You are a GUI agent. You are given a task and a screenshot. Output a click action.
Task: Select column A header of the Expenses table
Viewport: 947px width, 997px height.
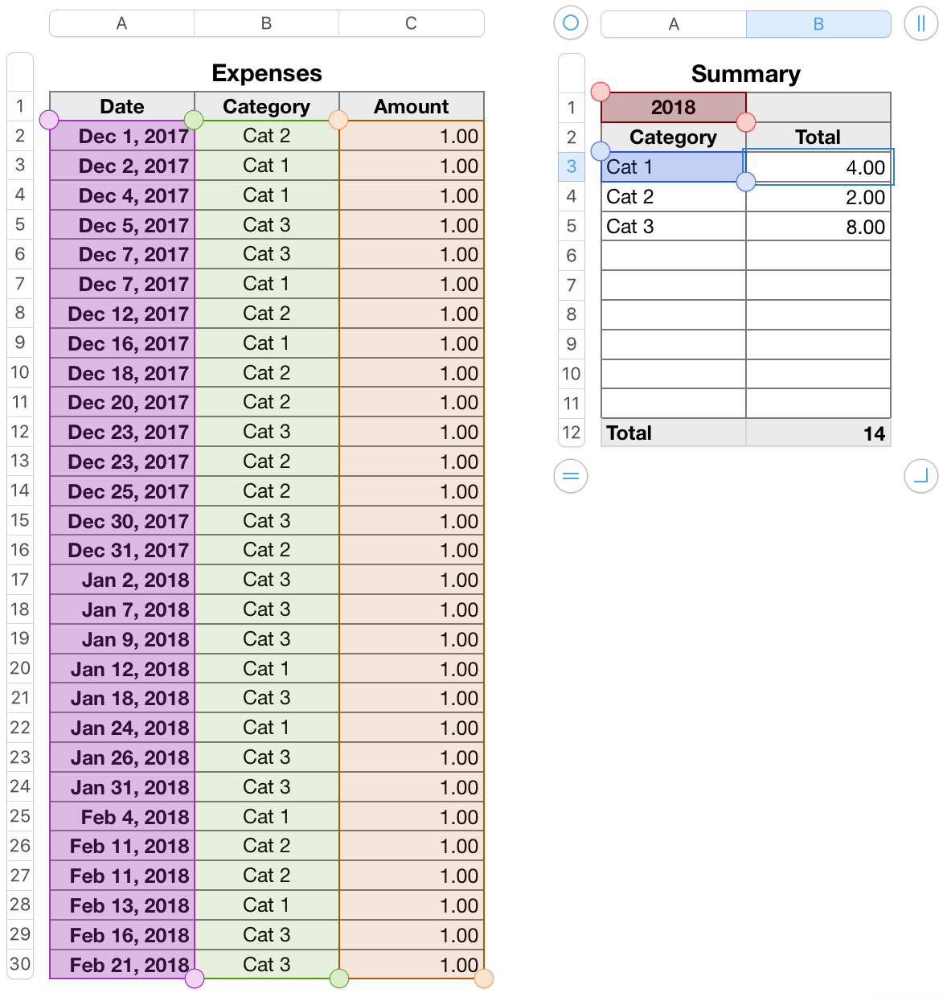121,23
